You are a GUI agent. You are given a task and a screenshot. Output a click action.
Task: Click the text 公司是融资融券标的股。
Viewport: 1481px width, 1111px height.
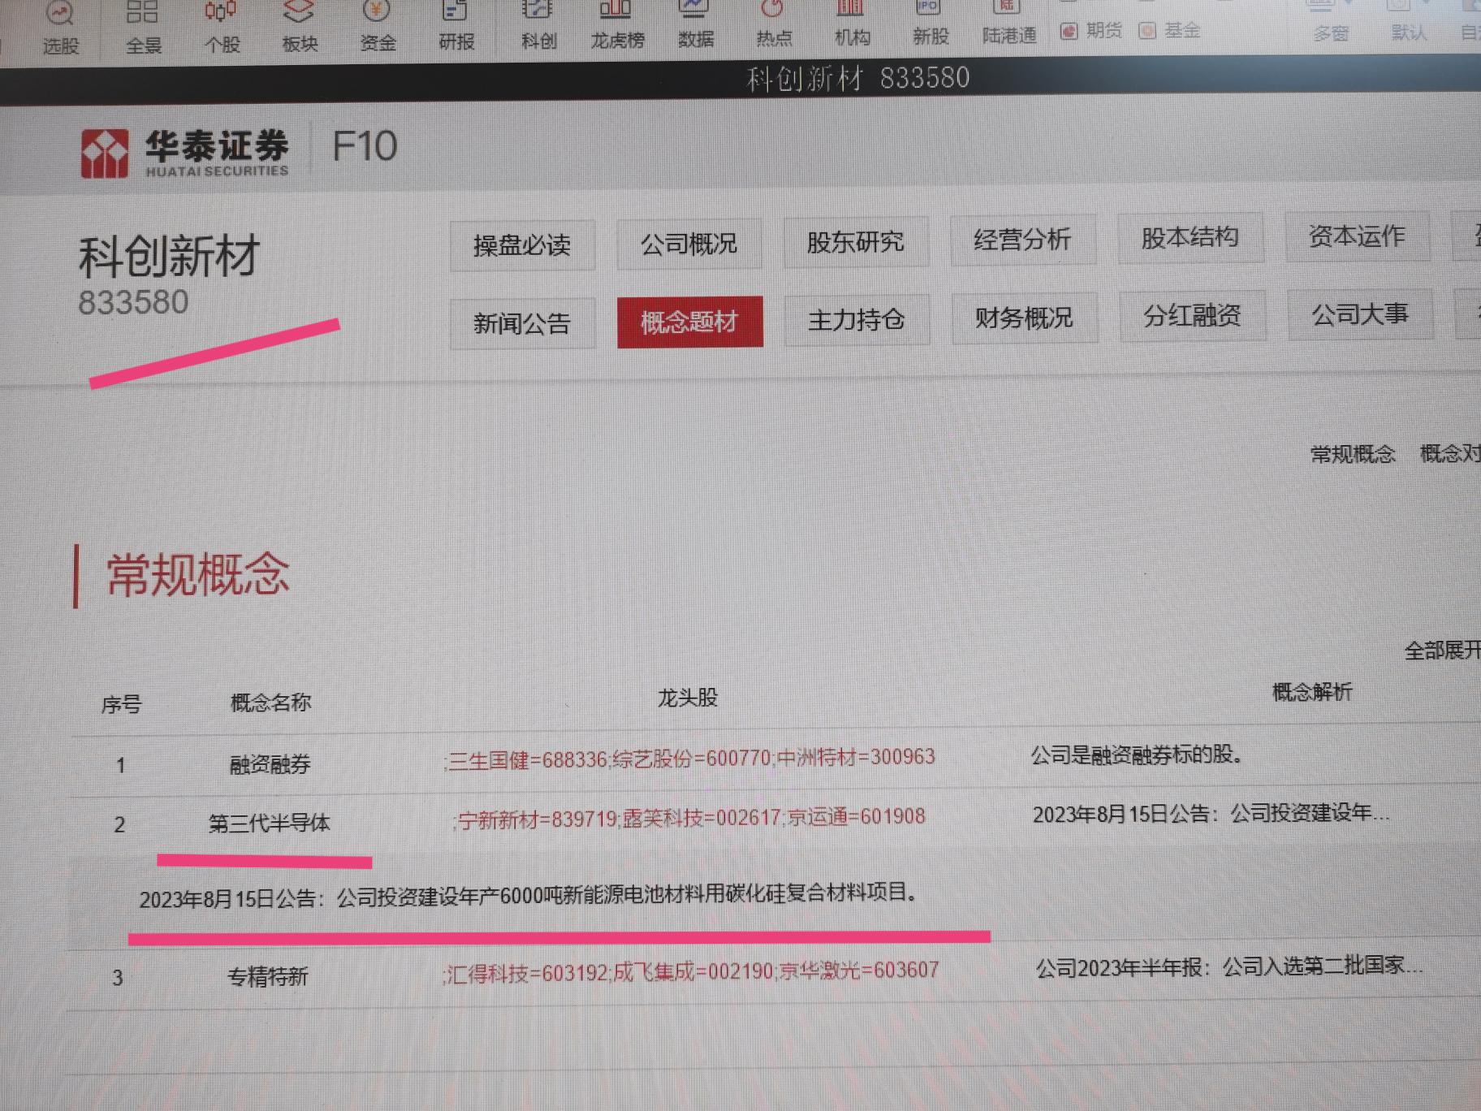click(x=1137, y=754)
